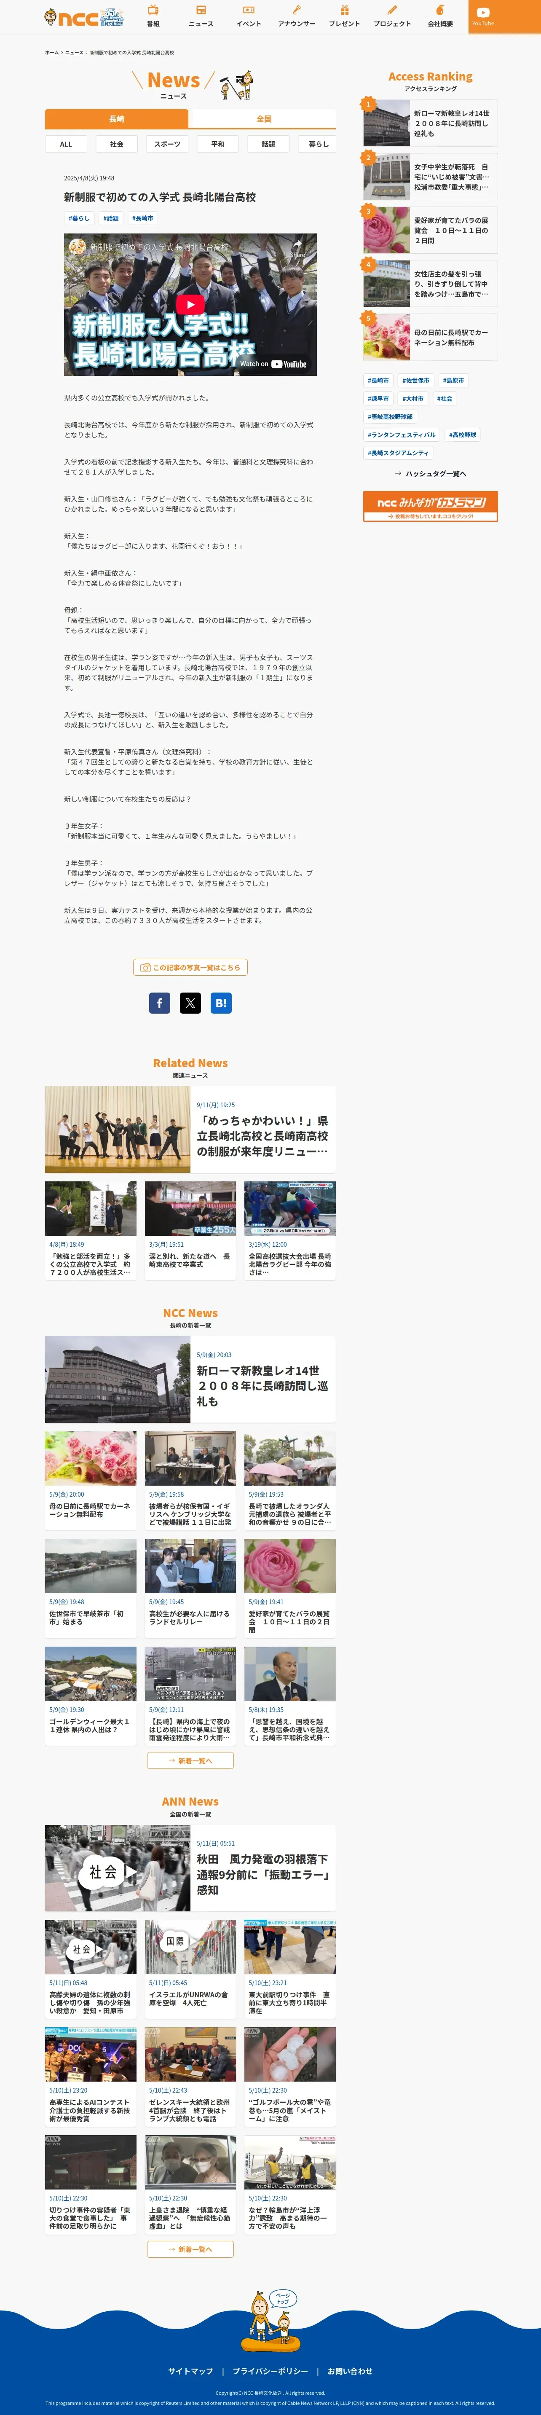Select the 長崎 news tab
Image resolution: width=541 pixels, height=2415 pixels.
(116, 119)
